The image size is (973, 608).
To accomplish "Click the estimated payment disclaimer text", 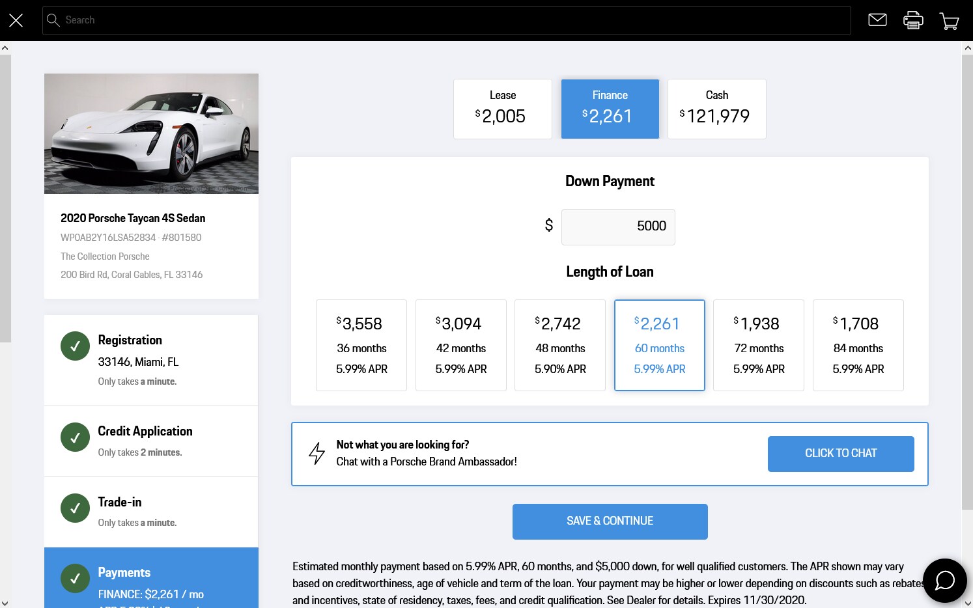I will 610,583.
